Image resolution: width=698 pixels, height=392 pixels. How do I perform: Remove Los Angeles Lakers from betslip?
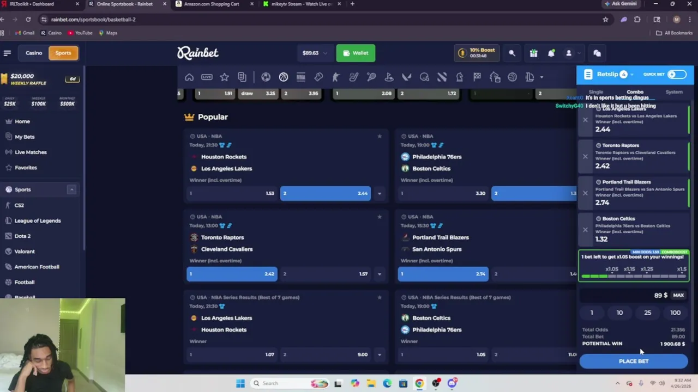(585, 120)
